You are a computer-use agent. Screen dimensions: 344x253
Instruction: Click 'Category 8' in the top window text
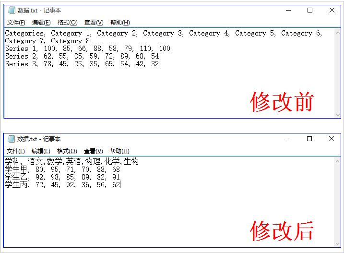[x=70, y=41]
